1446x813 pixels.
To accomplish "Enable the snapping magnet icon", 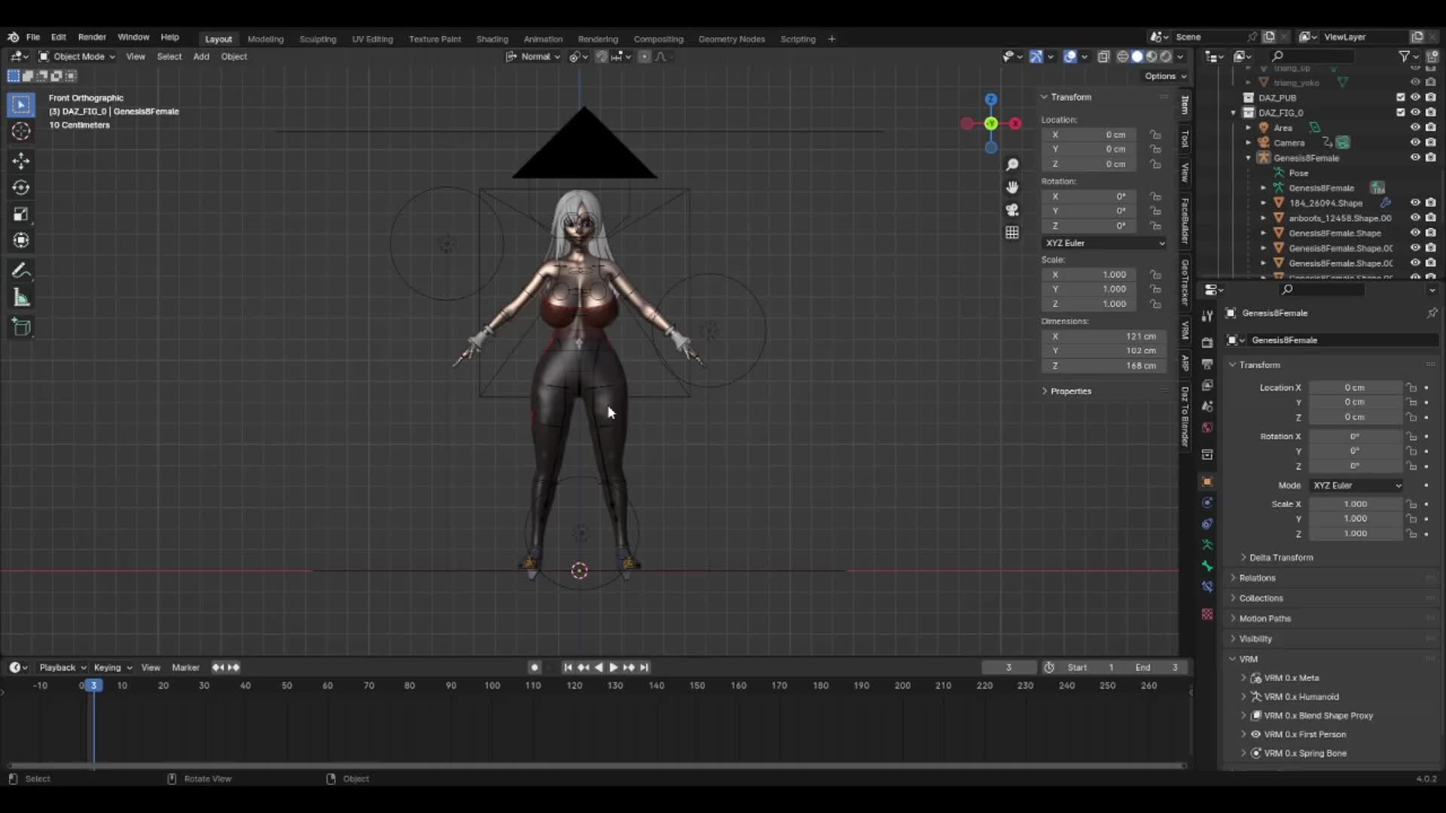I will tap(602, 56).
